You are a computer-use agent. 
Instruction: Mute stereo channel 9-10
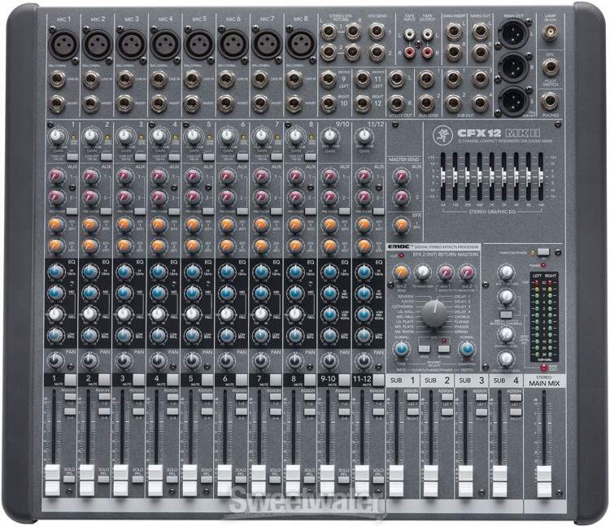pyautogui.click(x=344, y=380)
